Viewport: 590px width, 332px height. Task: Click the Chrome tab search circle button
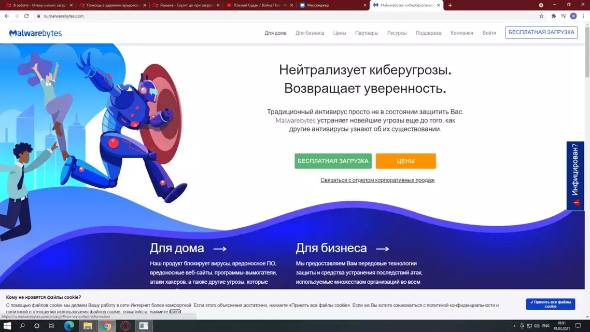pos(541,5)
